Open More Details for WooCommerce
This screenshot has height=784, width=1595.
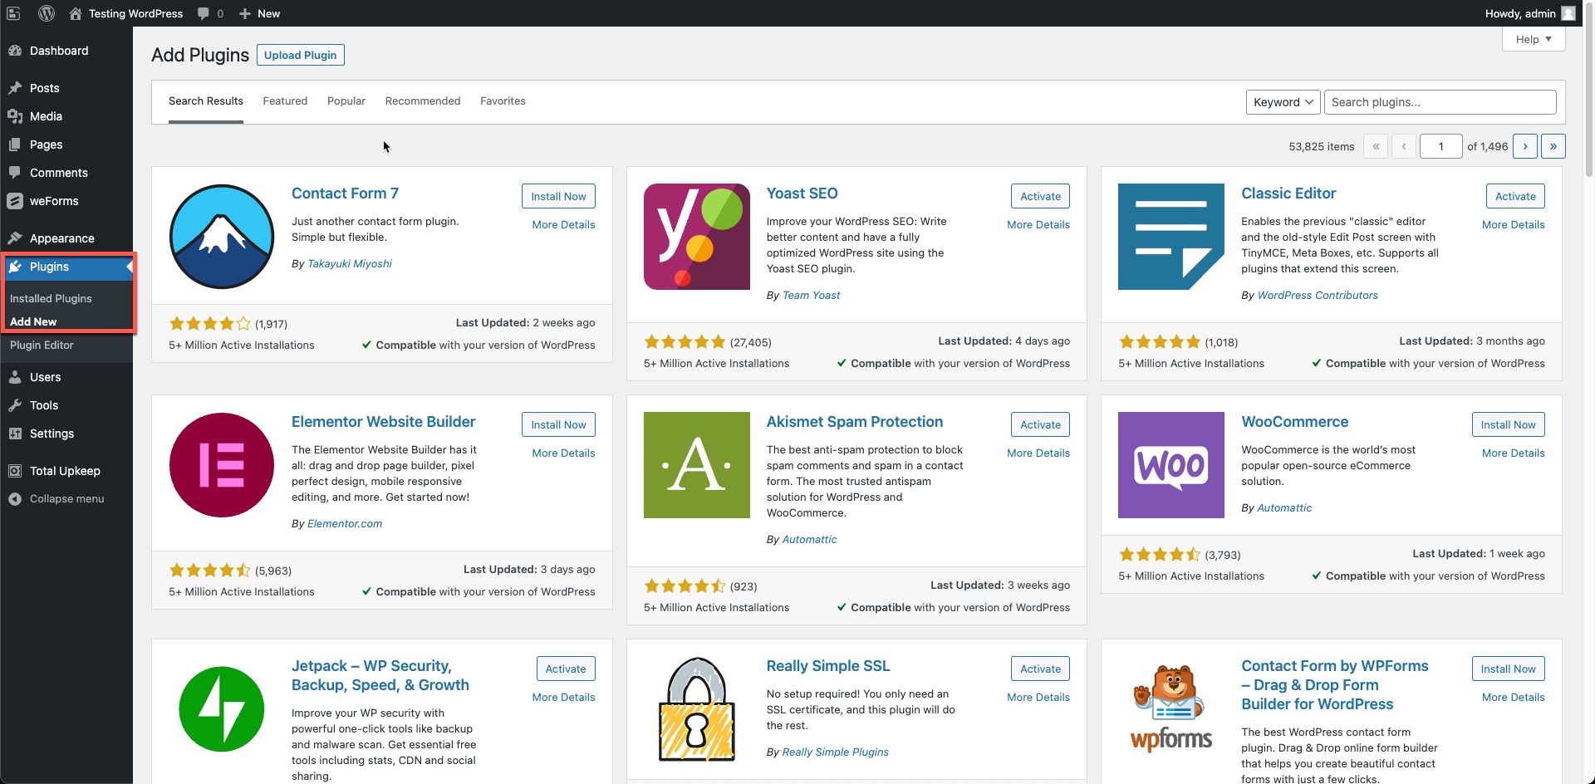1513,453
